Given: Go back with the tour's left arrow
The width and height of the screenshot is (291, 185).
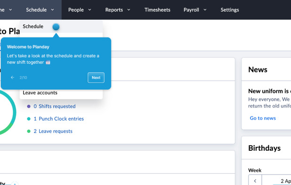Looking at the screenshot, I should coord(12,77).
